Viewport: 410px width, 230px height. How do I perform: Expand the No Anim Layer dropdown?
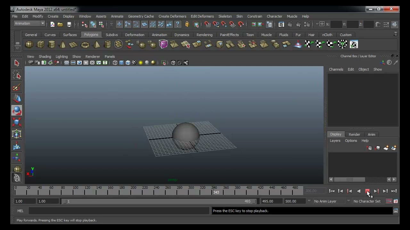[328, 201]
